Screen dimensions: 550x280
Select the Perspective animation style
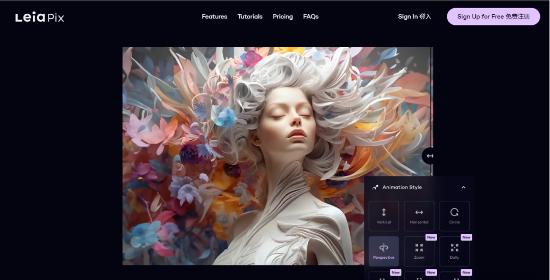[x=384, y=251]
